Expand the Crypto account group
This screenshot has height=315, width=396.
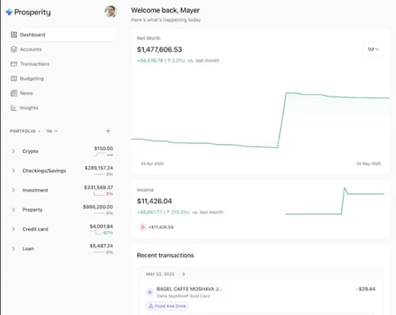pos(14,152)
